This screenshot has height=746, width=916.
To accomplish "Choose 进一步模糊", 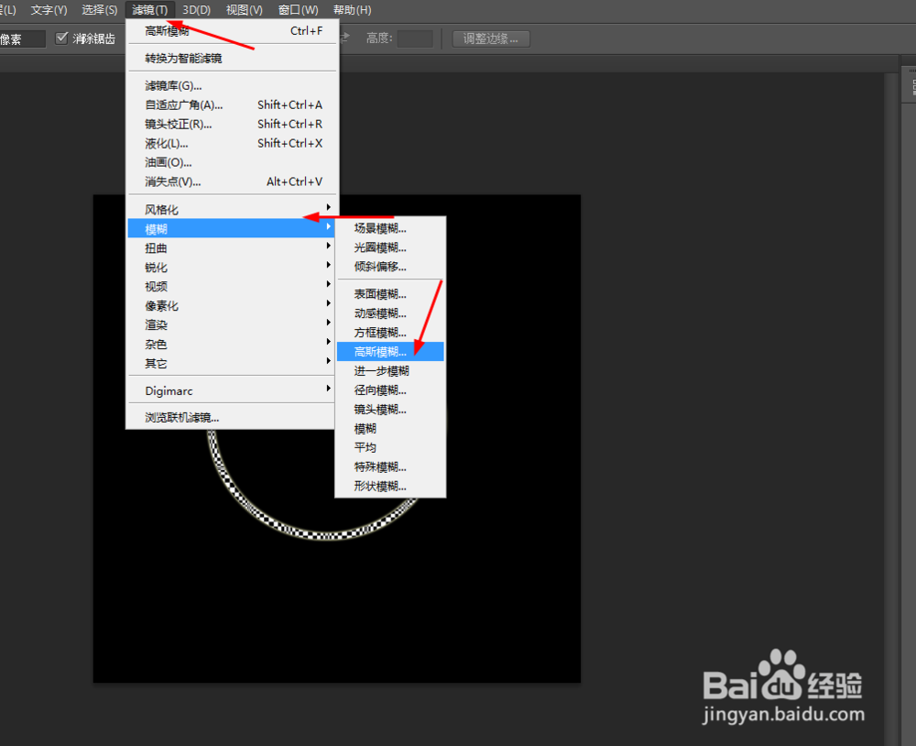I will pyautogui.click(x=390, y=370).
